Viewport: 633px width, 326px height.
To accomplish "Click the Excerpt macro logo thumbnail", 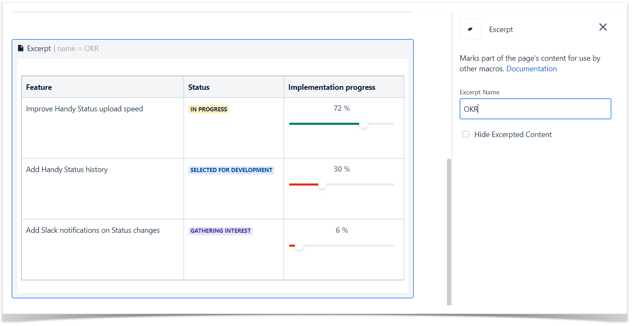I will tap(470, 30).
